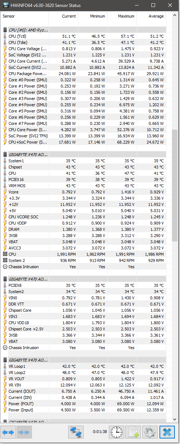Select the CPU+SoC Power row
Image resolution: width=180 pixels, height=444 pixels.
(83, 142)
